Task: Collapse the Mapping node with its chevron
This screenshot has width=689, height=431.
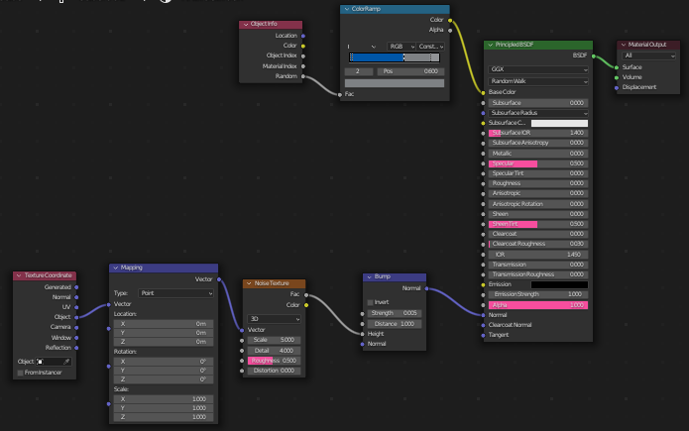Action: point(116,268)
